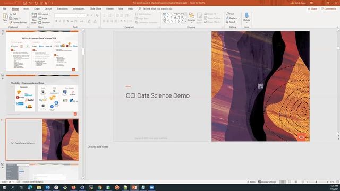The height and width of the screenshot is (191, 340).
Task: Click the text highlight color button
Action: (89, 21)
